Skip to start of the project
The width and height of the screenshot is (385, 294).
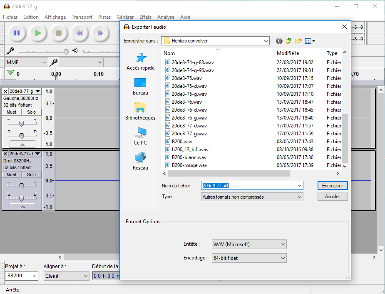click(79, 33)
